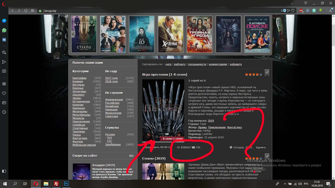Image resolution: width=335 pixels, height=188 pixels.
Task: Open FileZilla from the taskbar
Action: 56,184
